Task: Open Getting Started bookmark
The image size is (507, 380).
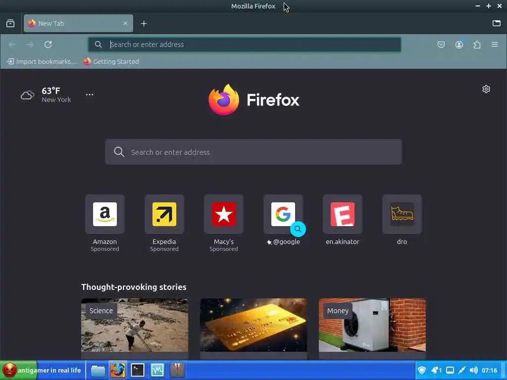Action: pos(111,61)
